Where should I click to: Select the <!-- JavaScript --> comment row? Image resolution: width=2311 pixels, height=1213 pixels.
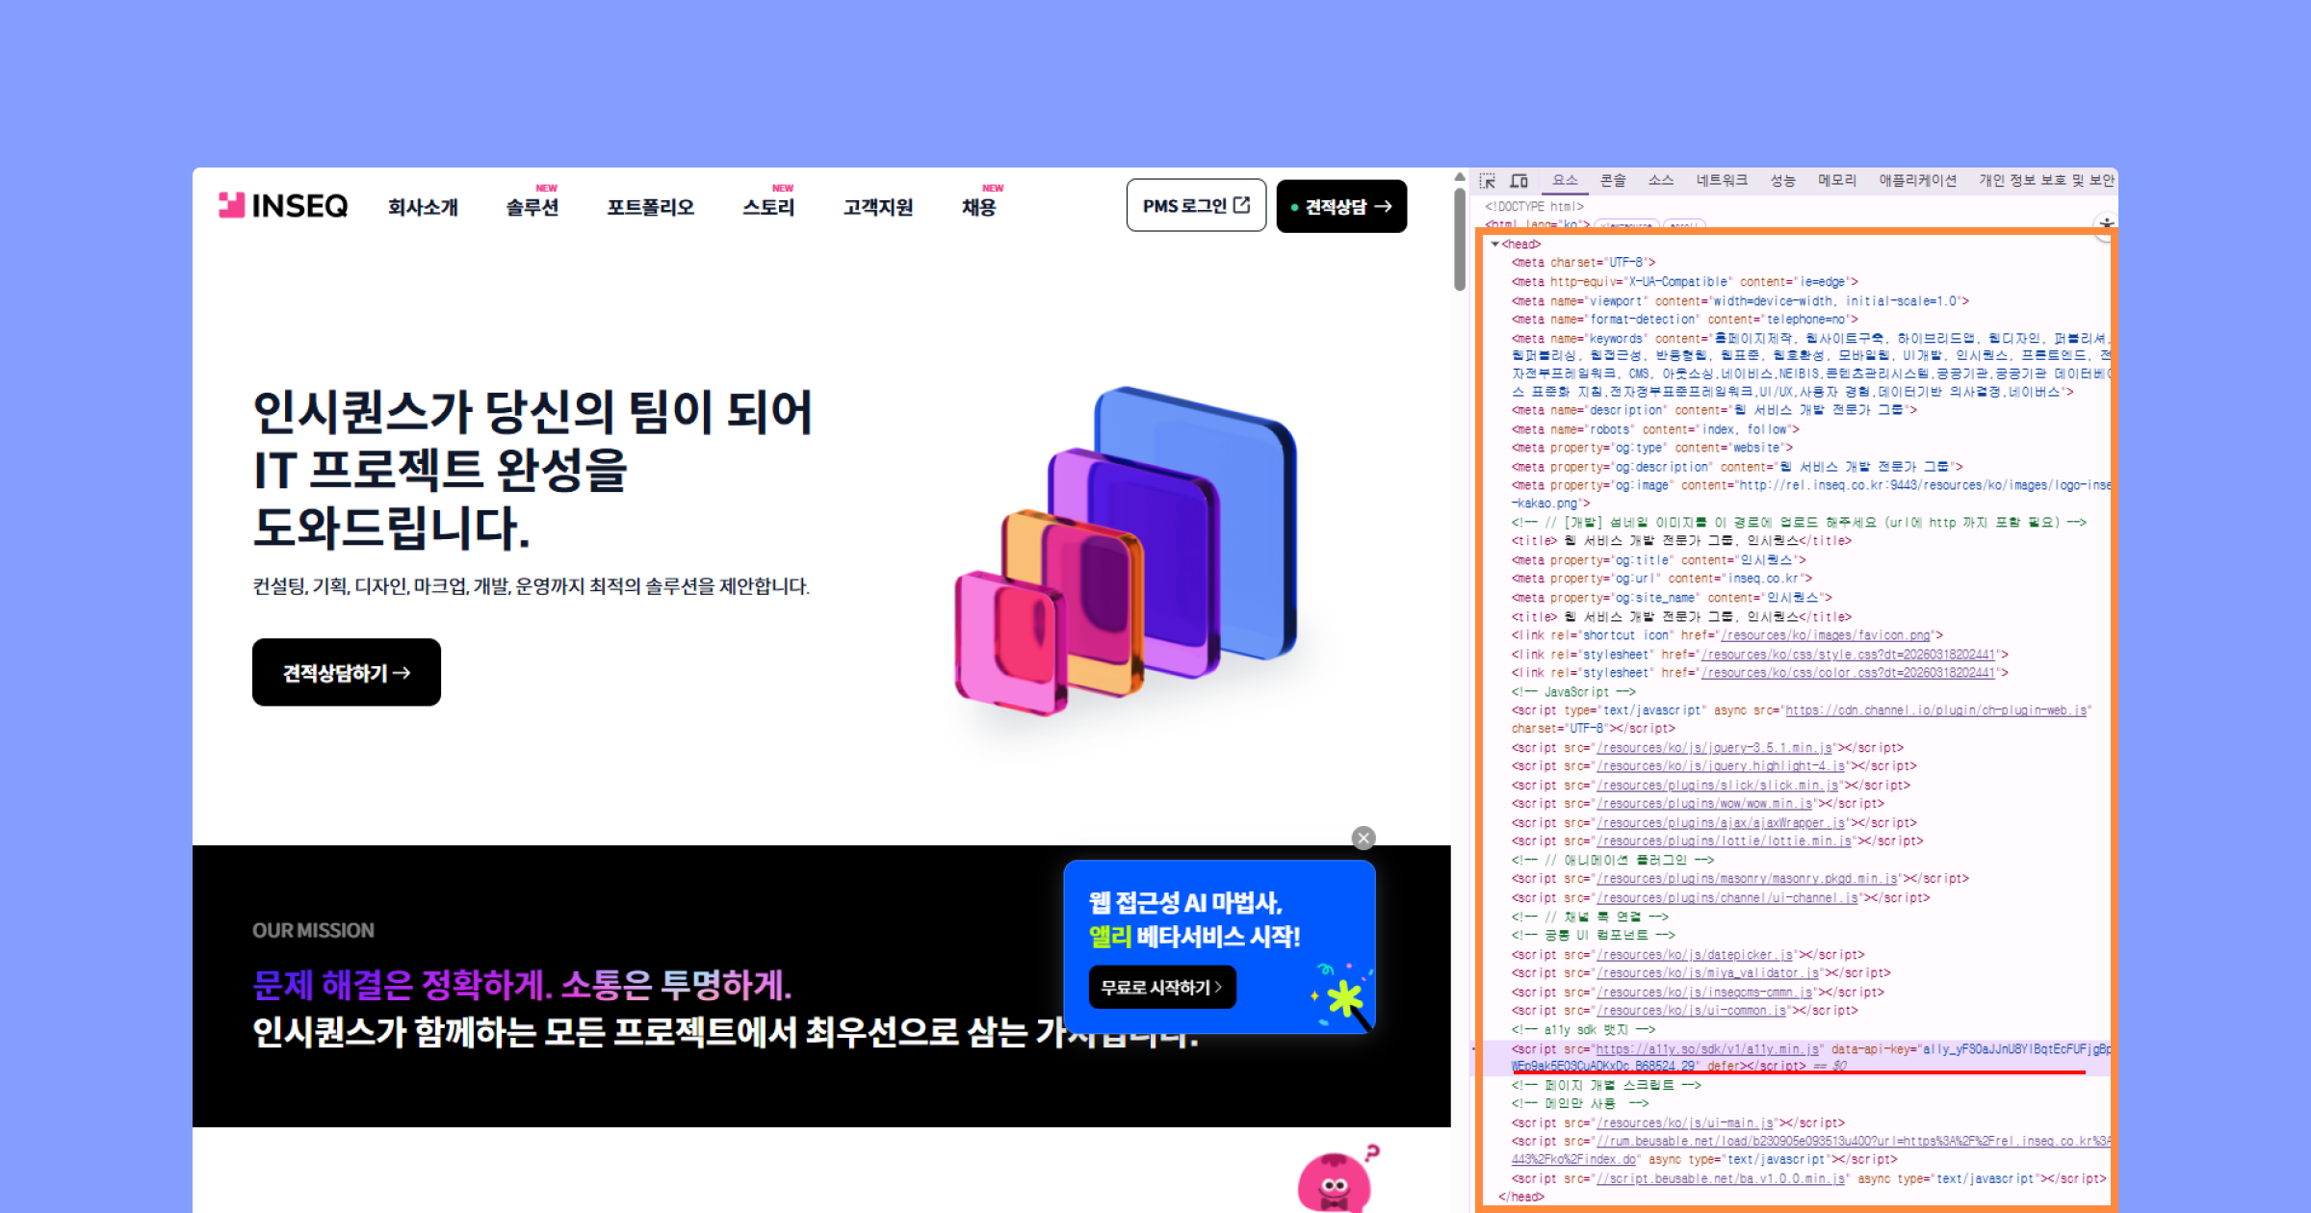[x=1573, y=692]
